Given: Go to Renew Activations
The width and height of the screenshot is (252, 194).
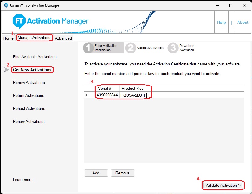Looking at the screenshot, I should pos(29,121).
